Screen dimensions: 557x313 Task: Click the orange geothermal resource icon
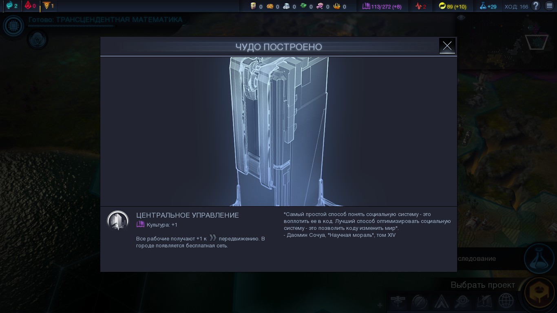pos(270,6)
